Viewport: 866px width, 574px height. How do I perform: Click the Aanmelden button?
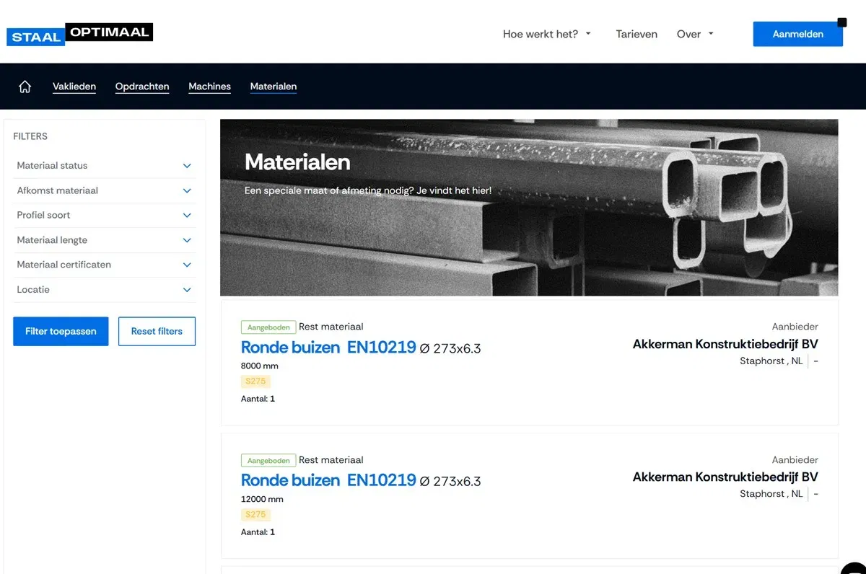point(797,33)
